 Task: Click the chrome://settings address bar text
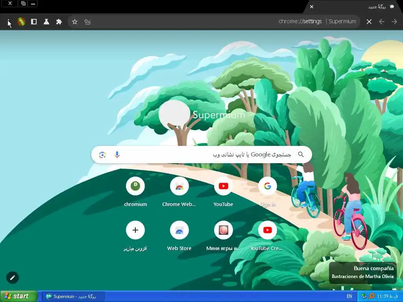pos(300,22)
